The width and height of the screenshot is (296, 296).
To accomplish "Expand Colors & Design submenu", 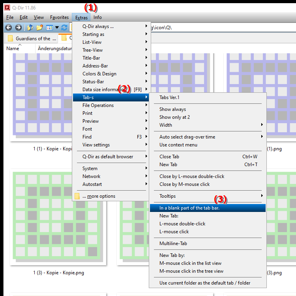I will tap(111, 74).
